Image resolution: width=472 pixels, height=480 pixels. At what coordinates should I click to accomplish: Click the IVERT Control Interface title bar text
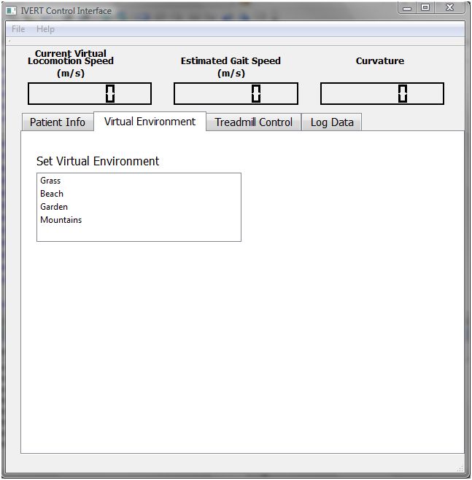66,11
